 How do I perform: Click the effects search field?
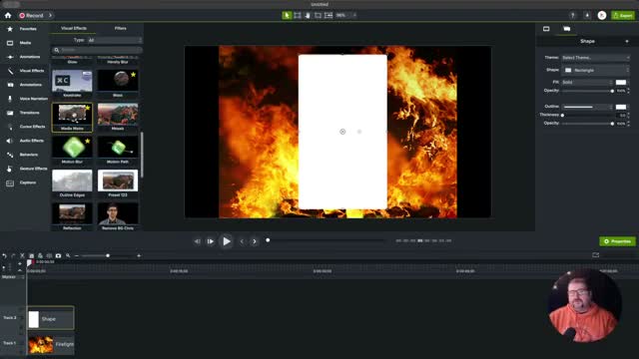(x=97, y=50)
